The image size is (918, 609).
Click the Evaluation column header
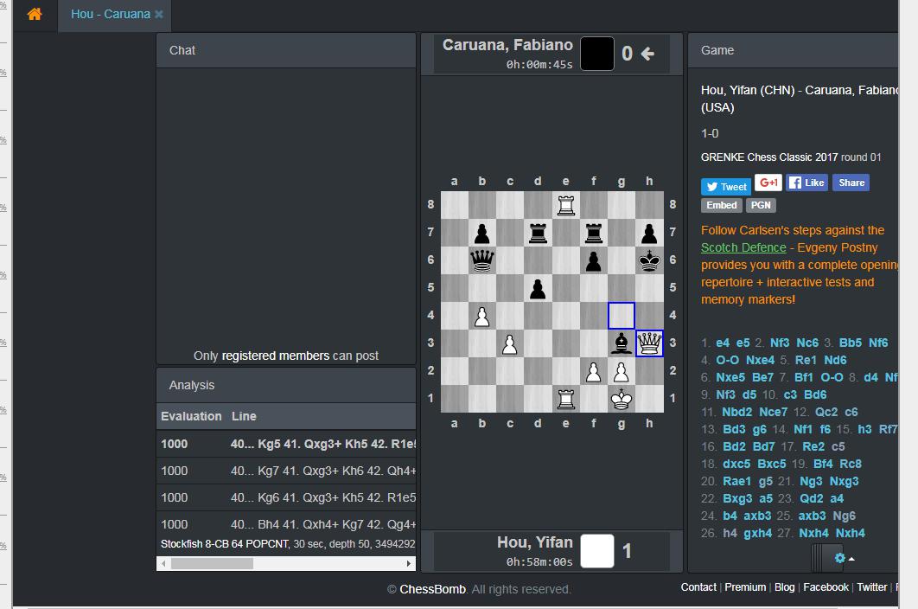[191, 416]
